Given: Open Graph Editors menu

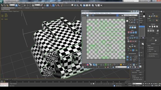Looking at the screenshot, I should (41, 3).
